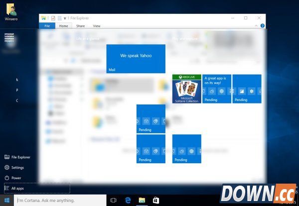Click the Cortana search box
299x206 pixels.
60,200
